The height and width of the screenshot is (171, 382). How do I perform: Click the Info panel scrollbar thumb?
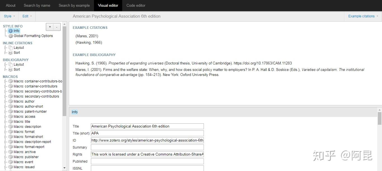click(x=379, y=118)
